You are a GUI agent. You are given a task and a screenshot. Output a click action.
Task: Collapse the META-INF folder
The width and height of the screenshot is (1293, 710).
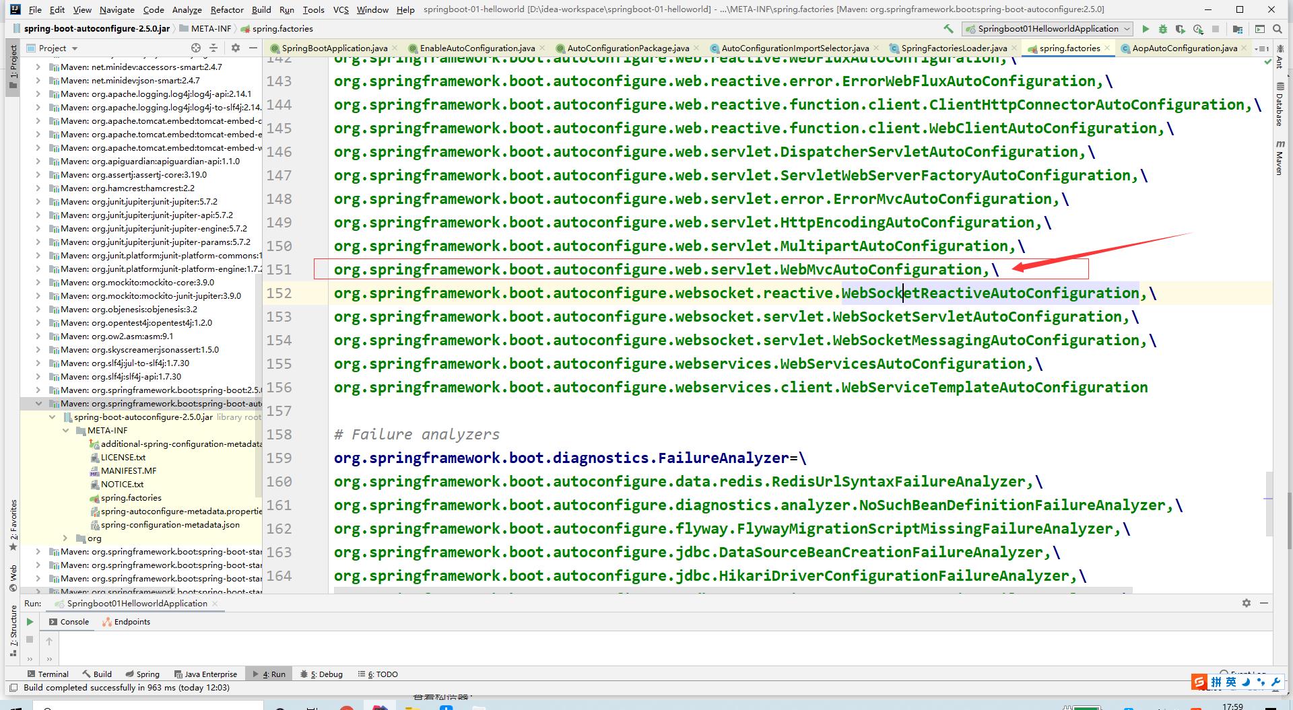pos(65,431)
